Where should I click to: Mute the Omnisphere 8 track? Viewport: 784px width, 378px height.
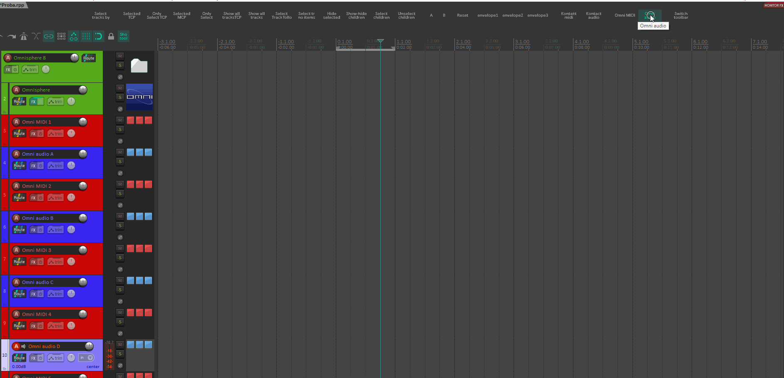coord(120,56)
